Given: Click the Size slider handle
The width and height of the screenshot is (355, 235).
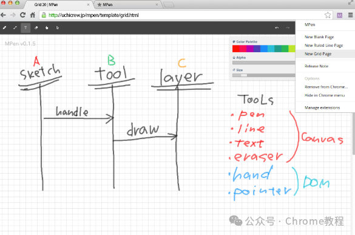Looking at the screenshot, I should (244, 75).
